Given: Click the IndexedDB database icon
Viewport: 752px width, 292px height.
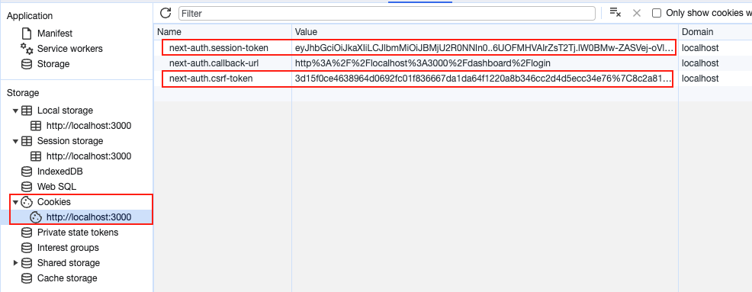Looking at the screenshot, I should [x=27, y=172].
